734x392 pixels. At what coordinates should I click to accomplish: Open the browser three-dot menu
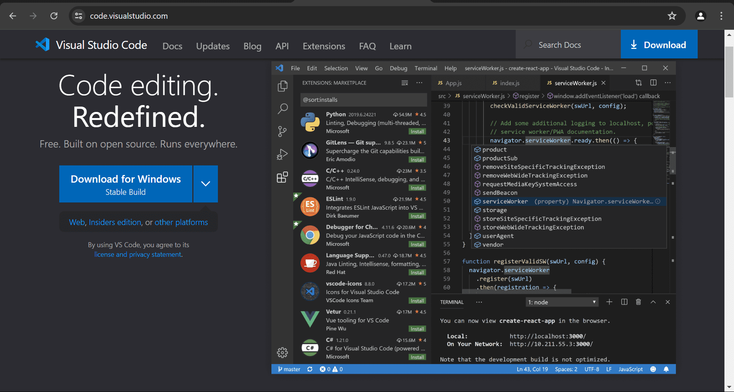click(x=721, y=16)
